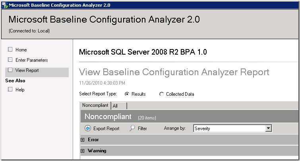Open the Help link under See Also
This screenshot has height=161, width=300.
pos(20,90)
